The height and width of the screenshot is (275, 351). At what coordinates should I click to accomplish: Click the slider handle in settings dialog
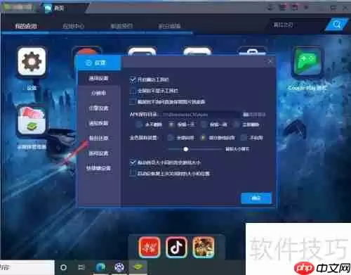[x=186, y=149]
